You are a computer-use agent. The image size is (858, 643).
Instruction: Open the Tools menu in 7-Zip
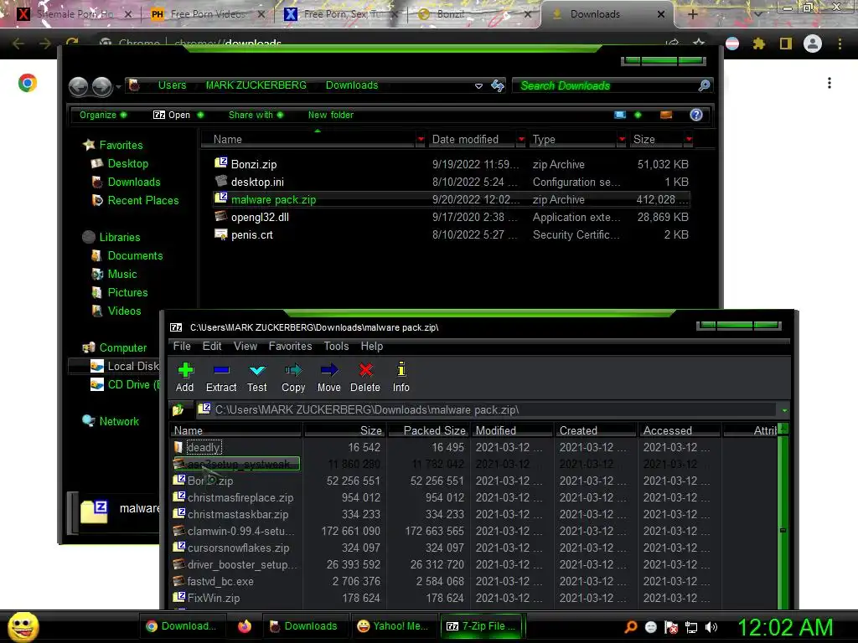point(336,346)
